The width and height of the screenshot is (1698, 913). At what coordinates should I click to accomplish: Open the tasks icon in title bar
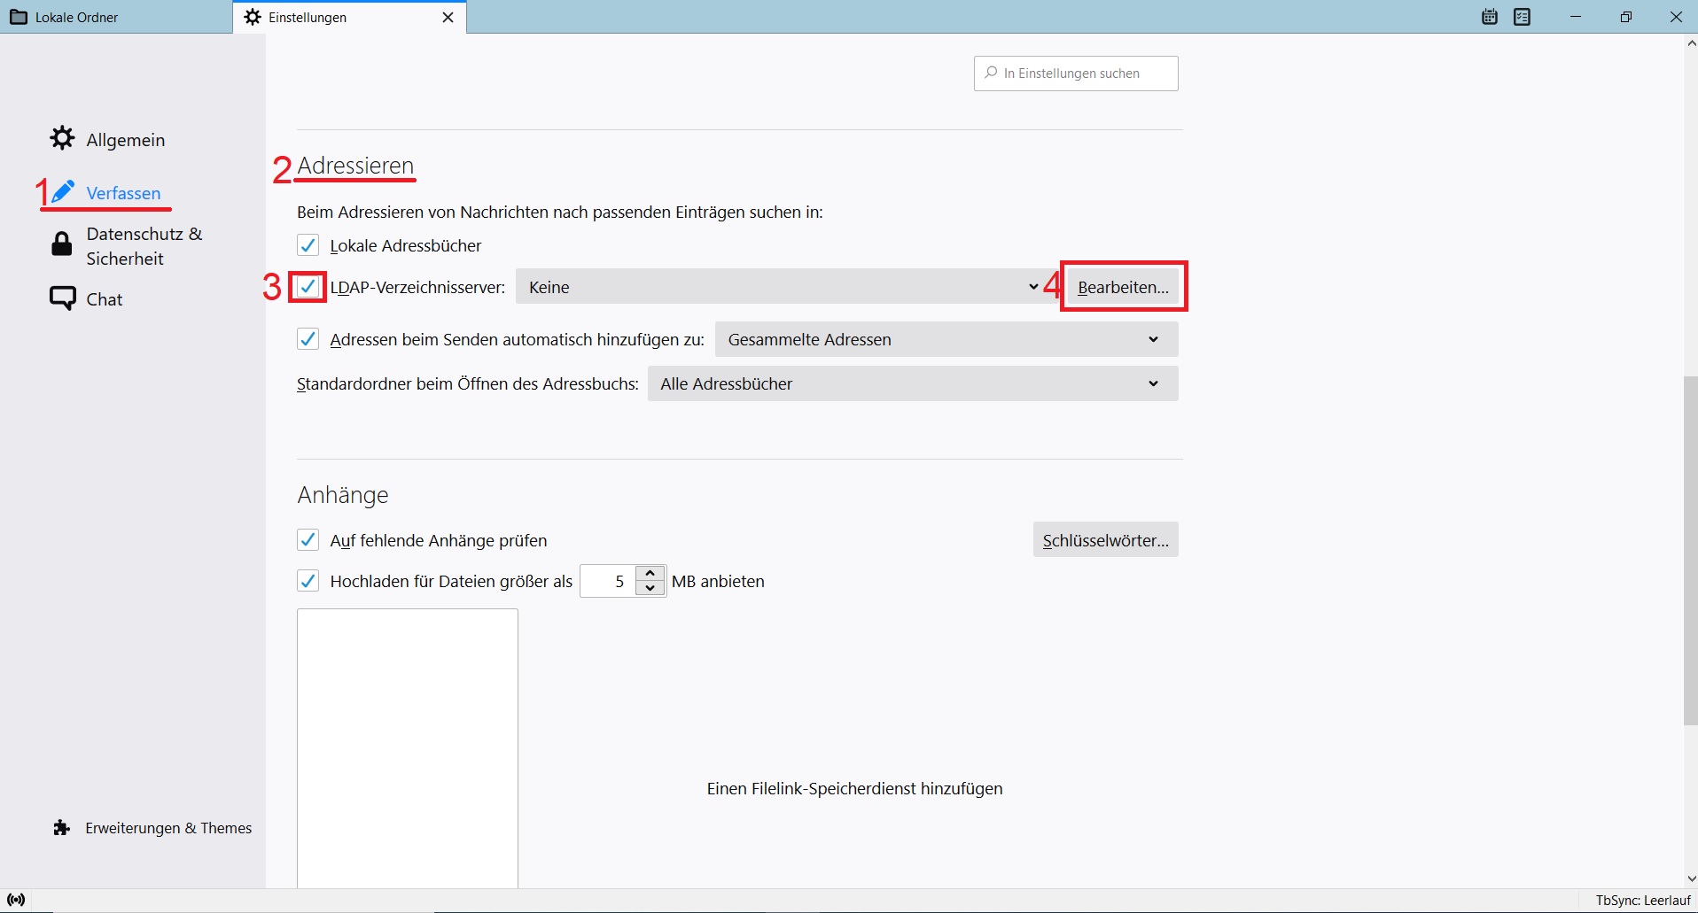coord(1523,17)
